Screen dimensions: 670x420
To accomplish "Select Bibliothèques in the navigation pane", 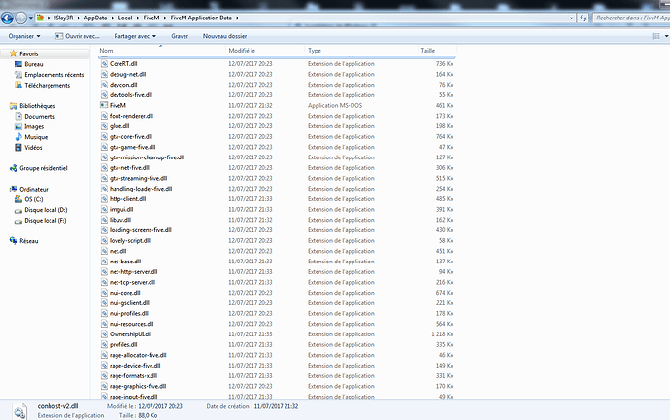I will pyautogui.click(x=37, y=106).
